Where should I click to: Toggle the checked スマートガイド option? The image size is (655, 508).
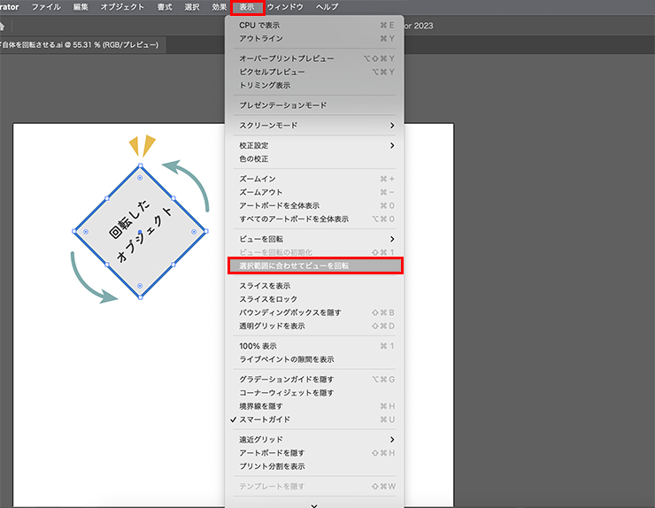coord(264,419)
